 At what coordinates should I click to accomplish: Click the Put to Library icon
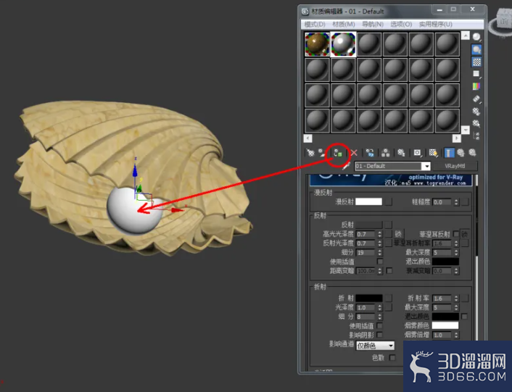[x=401, y=153]
